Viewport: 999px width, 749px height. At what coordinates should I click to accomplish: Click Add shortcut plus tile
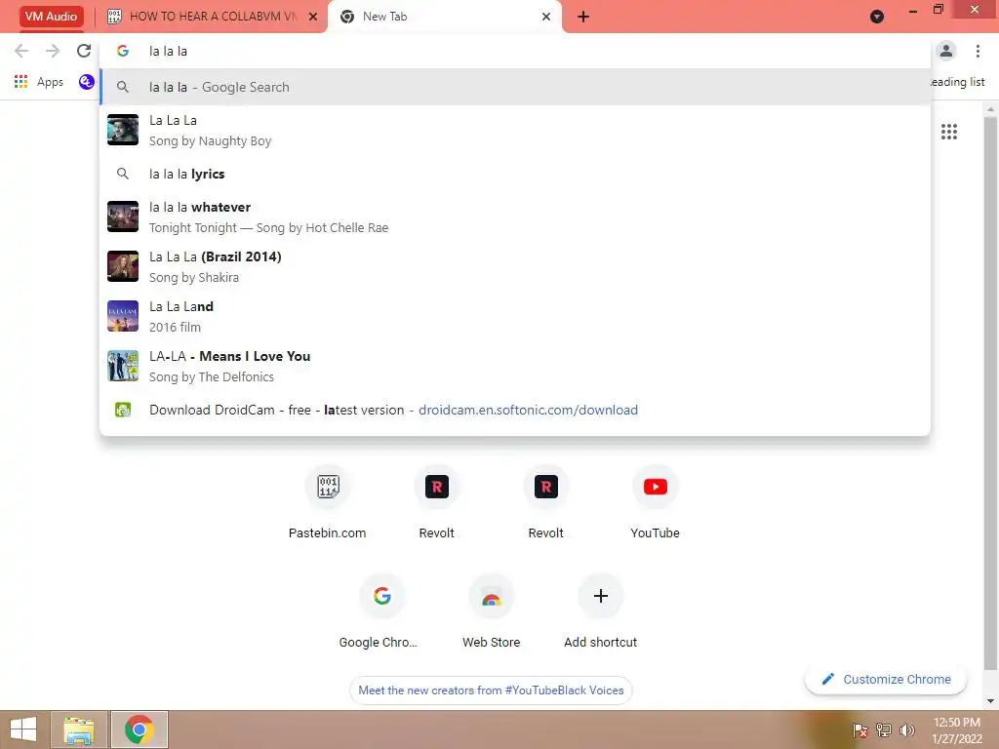600,612
